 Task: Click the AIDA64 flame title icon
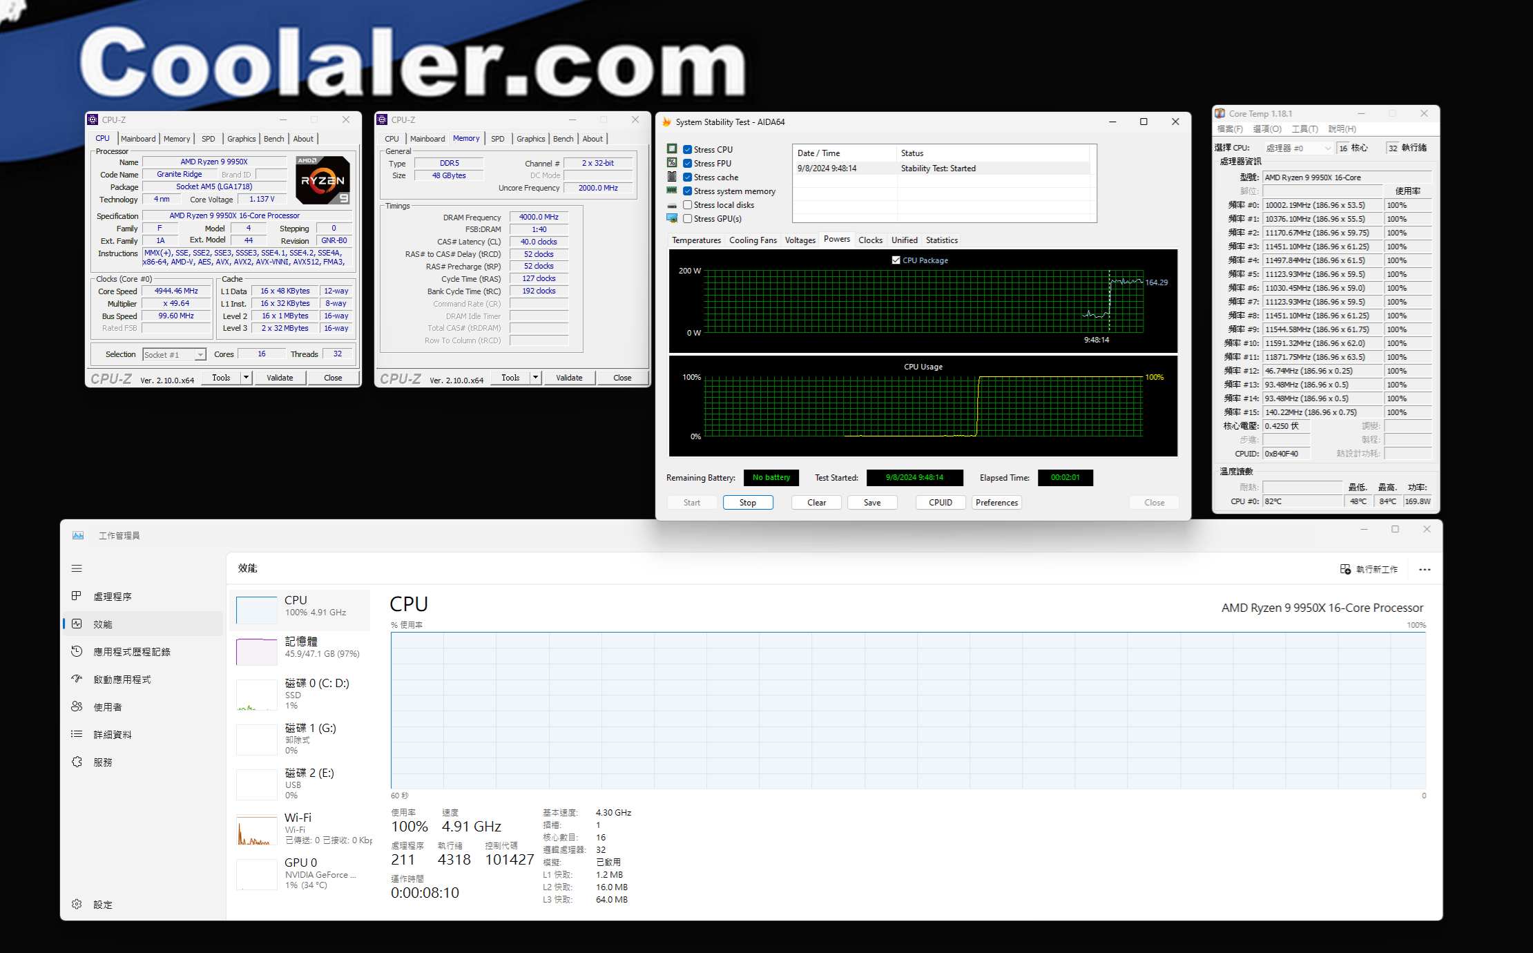666,122
